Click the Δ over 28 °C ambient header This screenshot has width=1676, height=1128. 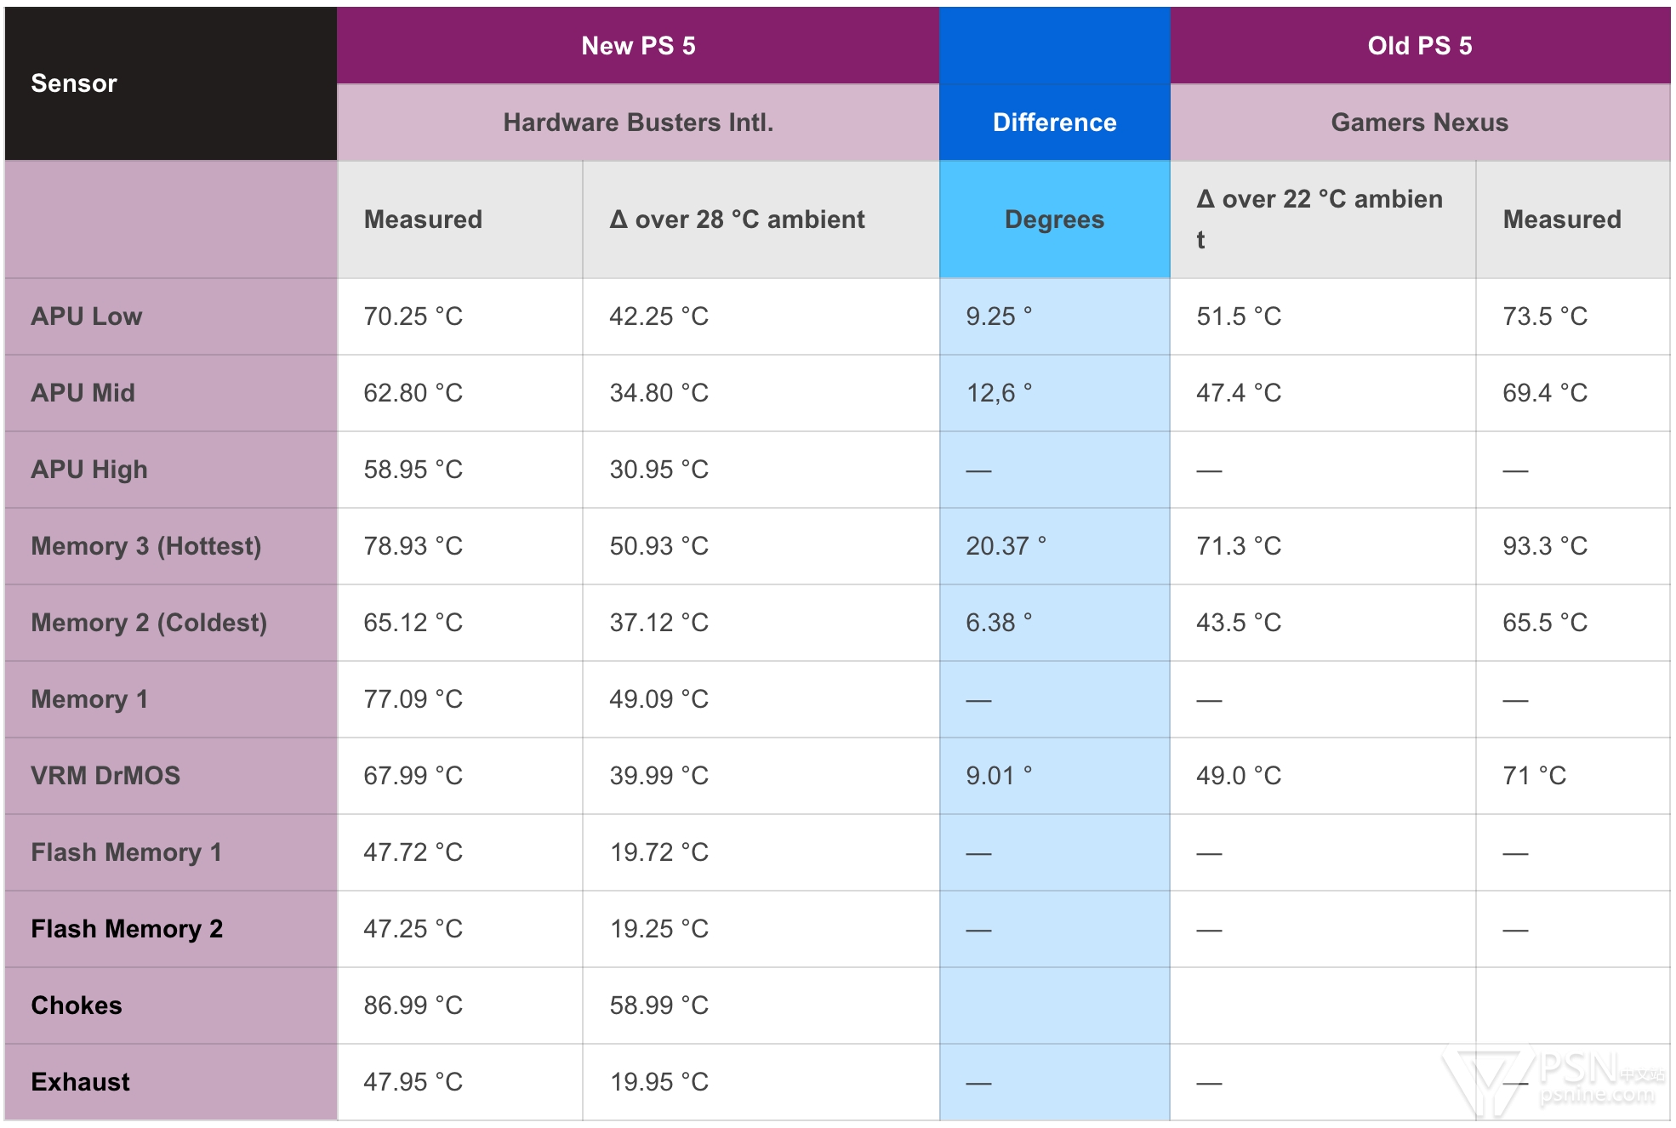coord(761,219)
